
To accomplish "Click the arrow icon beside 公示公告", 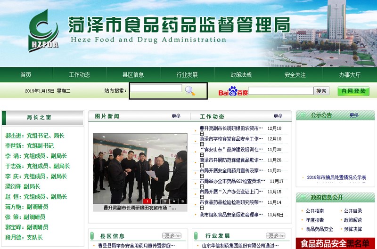I will click(302, 115).
